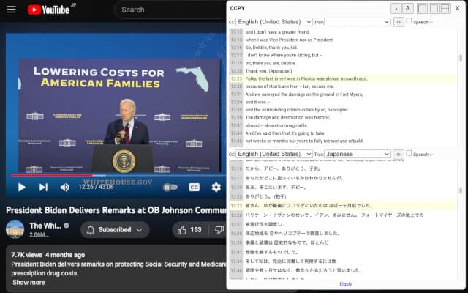Select caption 'oh, there you are, Debbie.'
This screenshot has height=293, width=468.
click(271, 63)
